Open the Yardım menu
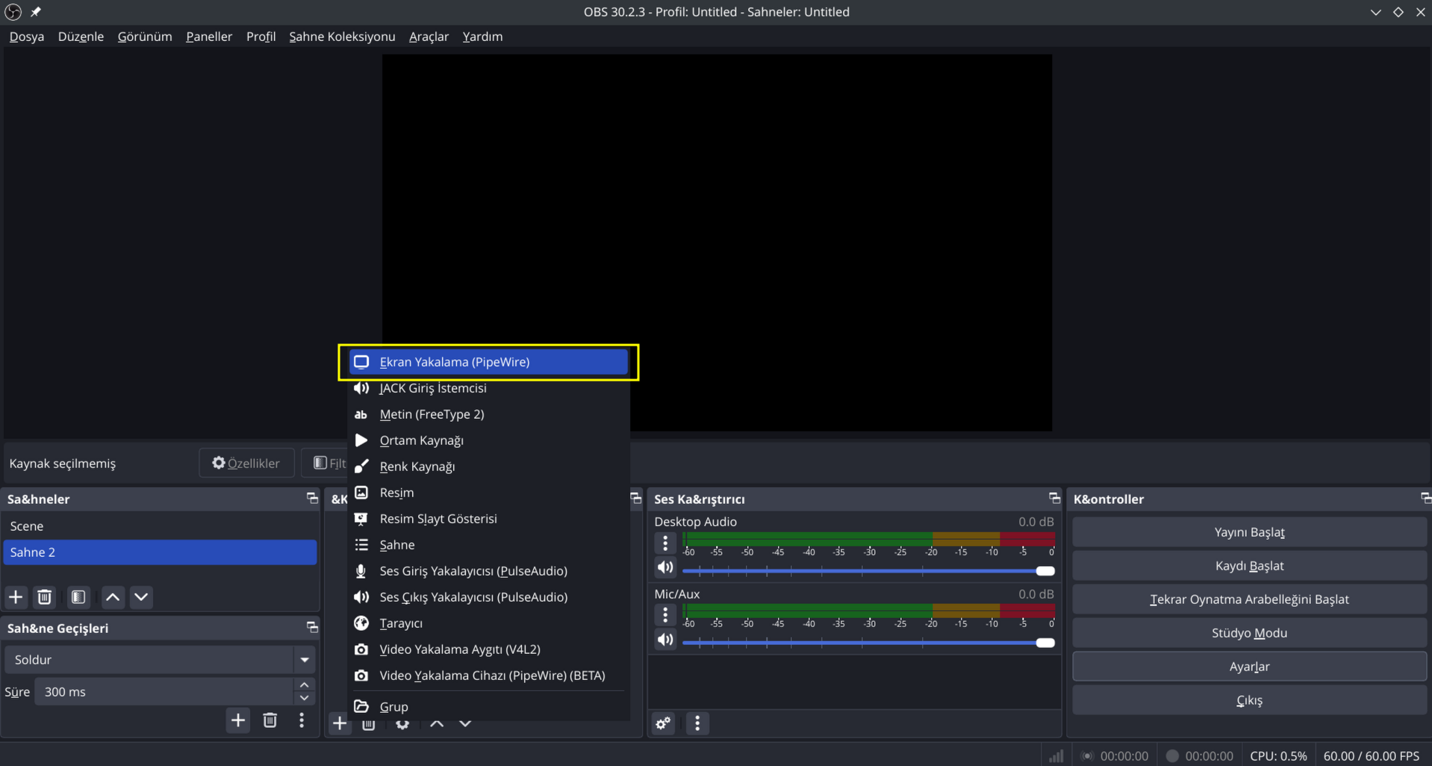 pyautogui.click(x=482, y=37)
